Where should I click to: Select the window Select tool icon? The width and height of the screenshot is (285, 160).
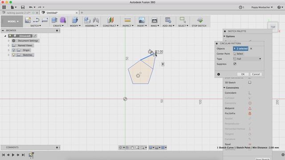pos(183,20)
